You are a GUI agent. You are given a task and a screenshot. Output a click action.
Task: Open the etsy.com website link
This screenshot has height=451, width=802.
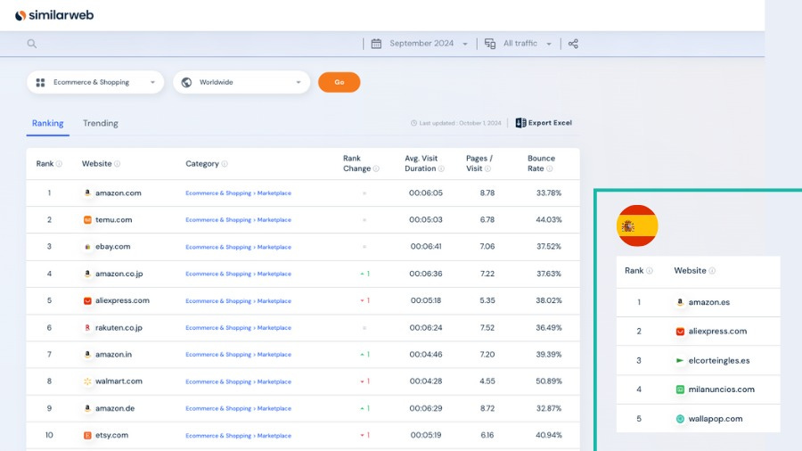[x=111, y=436]
